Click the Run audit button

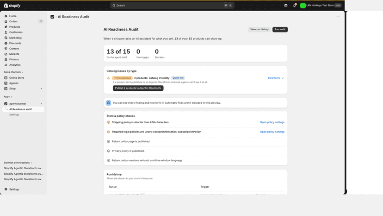tap(280, 29)
